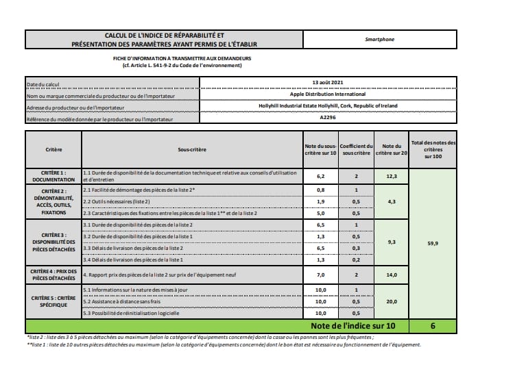
Task: Click the criterion score 14,0 cell
Action: [392, 275]
